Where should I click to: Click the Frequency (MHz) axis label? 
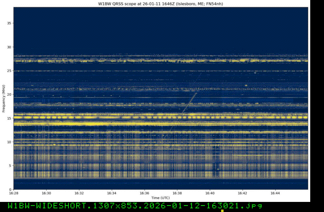(4, 99)
